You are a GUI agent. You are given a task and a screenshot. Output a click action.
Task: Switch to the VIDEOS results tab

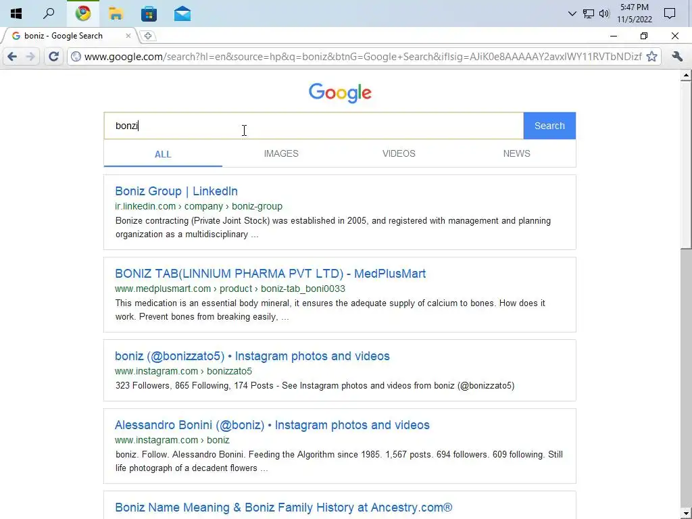399,153
